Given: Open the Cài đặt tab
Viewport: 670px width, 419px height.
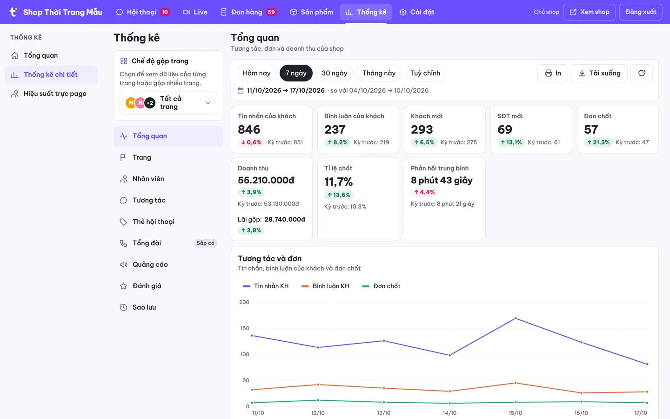Looking at the screenshot, I should [x=417, y=12].
